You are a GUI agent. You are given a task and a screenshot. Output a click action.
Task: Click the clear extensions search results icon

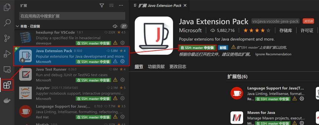coord(111,6)
